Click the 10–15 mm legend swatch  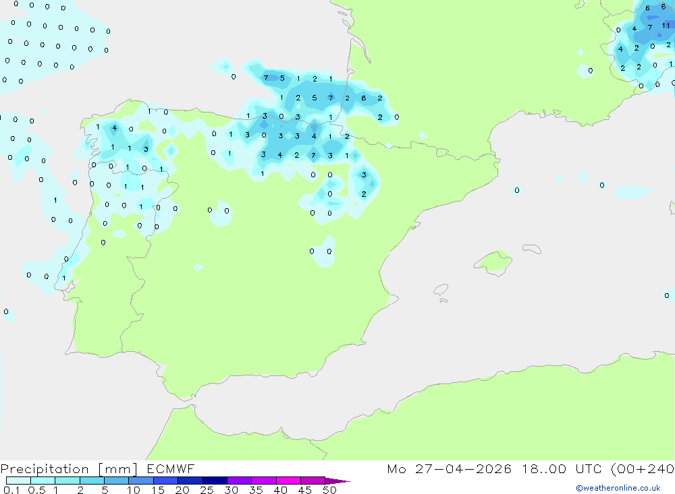[141, 481]
